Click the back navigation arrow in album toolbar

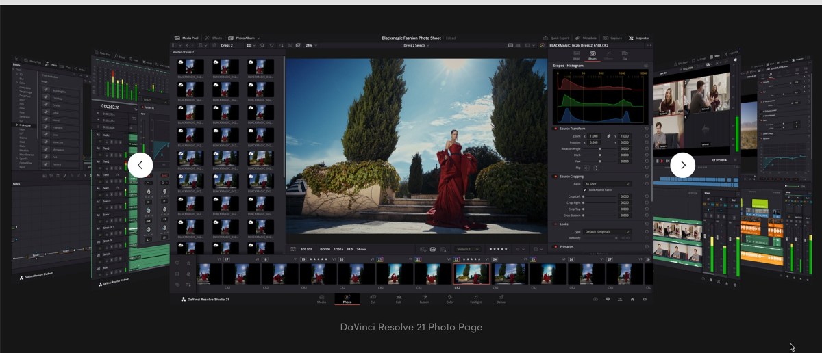click(x=187, y=45)
